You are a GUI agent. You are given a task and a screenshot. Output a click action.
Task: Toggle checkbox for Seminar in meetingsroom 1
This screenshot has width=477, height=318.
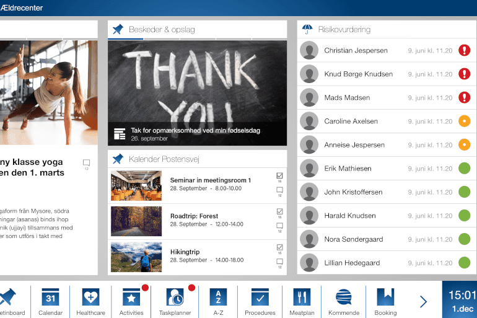(x=279, y=177)
